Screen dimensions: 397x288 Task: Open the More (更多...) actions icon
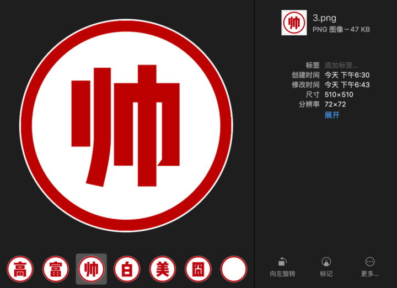click(x=370, y=262)
